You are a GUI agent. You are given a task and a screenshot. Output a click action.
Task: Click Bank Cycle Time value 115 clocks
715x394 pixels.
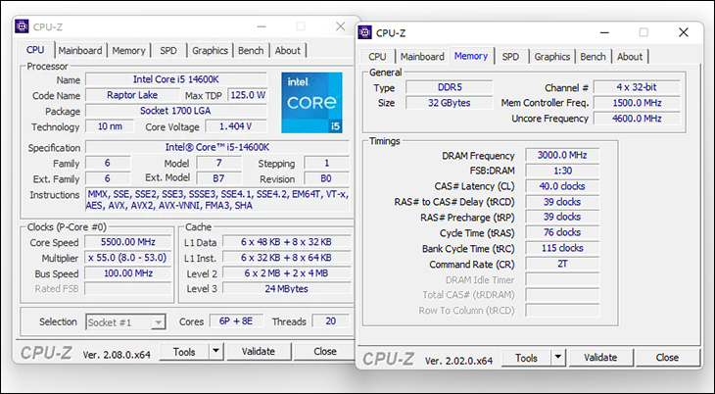coord(562,248)
